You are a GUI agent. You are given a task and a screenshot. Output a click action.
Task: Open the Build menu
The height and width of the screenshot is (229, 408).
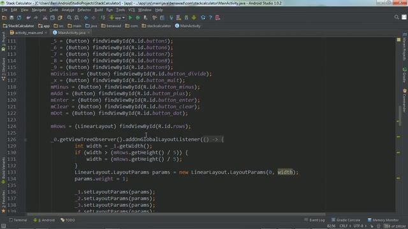tap(99, 10)
